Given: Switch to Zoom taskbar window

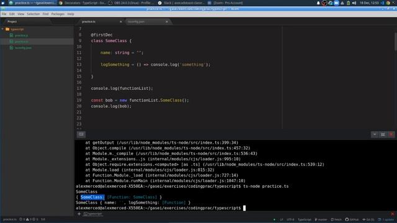Looking at the screenshot, I should (225, 3).
